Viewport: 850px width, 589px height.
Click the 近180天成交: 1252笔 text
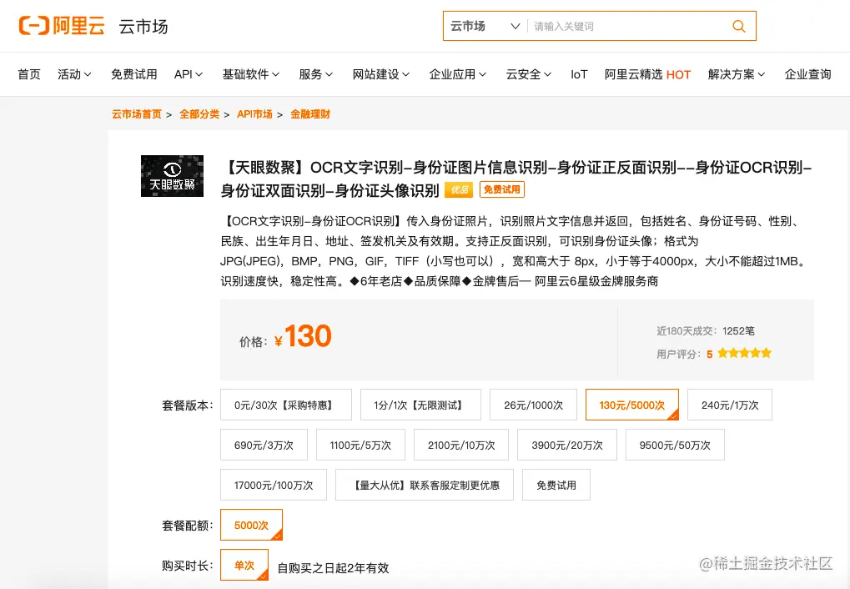705,331
